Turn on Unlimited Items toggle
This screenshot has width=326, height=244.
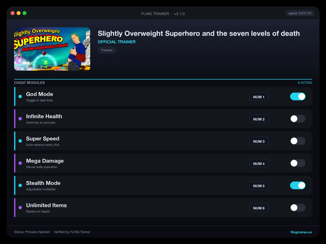click(x=298, y=208)
